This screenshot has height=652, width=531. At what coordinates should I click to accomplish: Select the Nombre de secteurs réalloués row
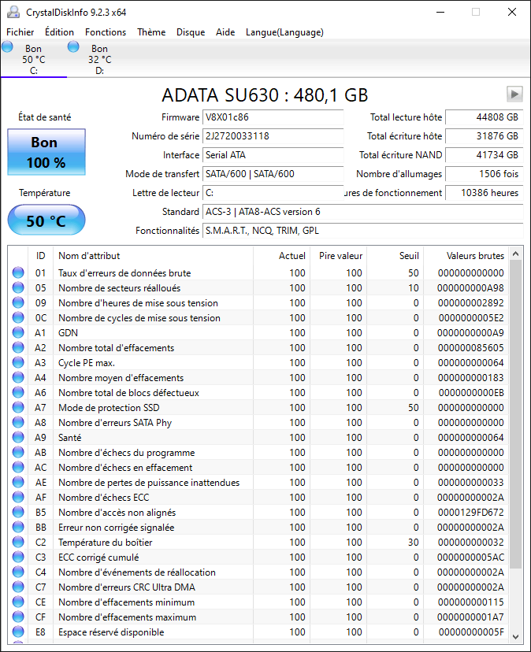[258, 287]
